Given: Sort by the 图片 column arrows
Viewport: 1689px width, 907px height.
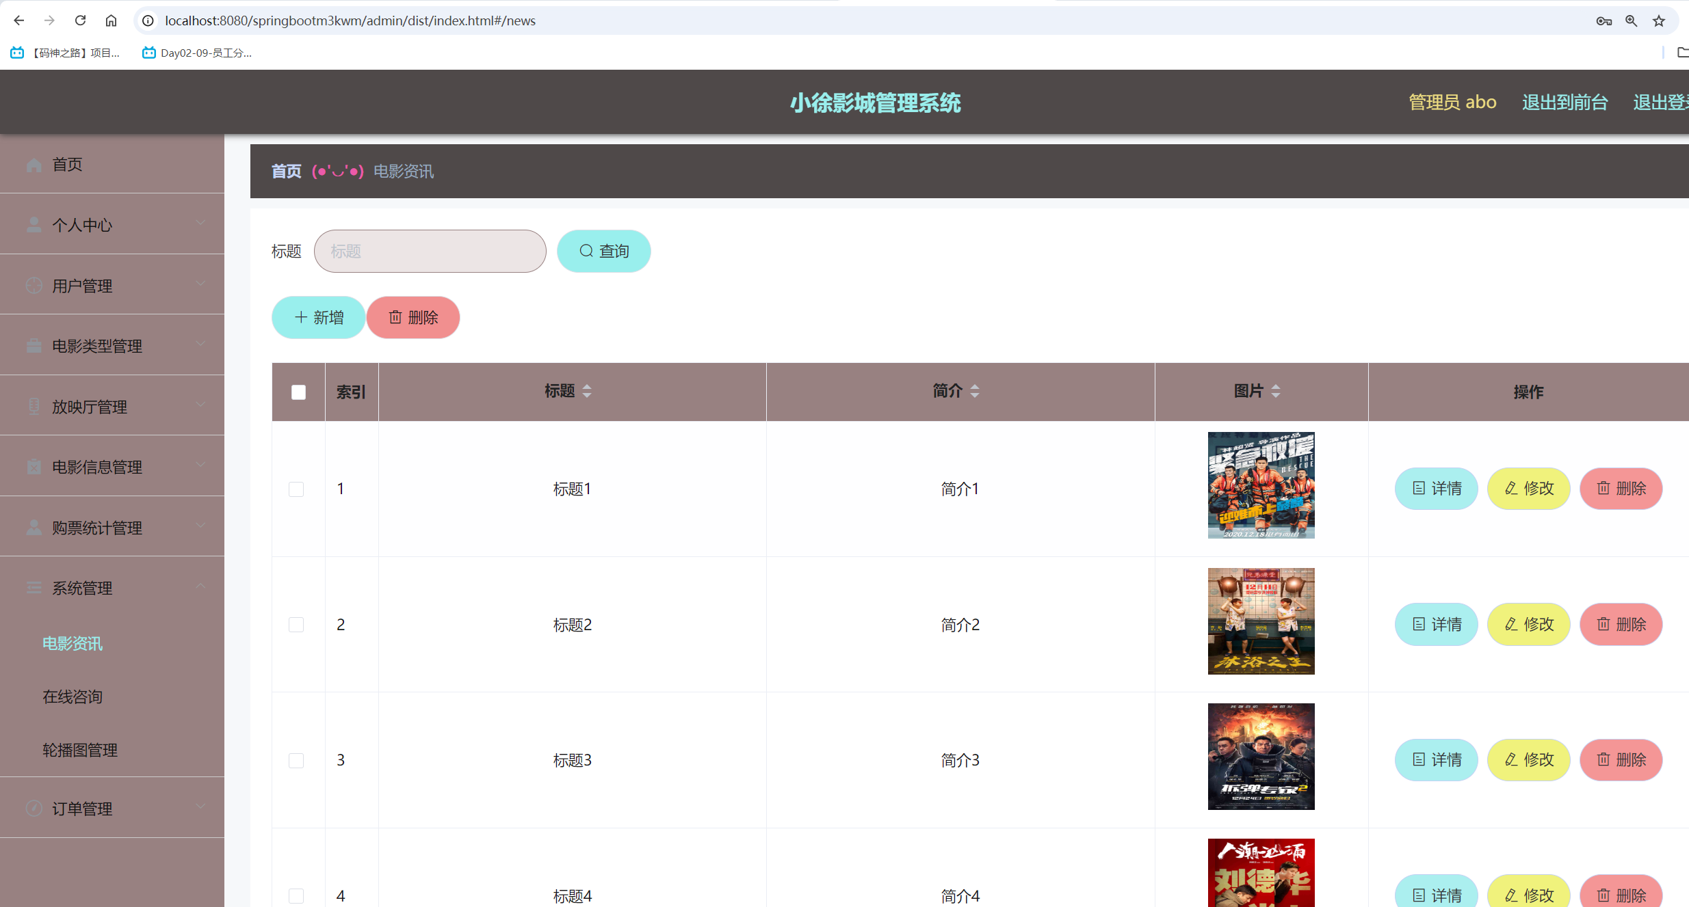Looking at the screenshot, I should 1276,391.
